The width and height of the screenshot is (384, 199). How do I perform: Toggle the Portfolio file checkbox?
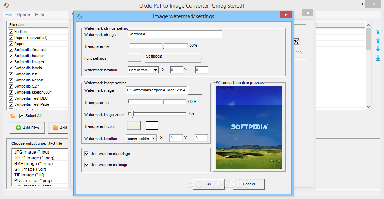[x=11, y=31]
